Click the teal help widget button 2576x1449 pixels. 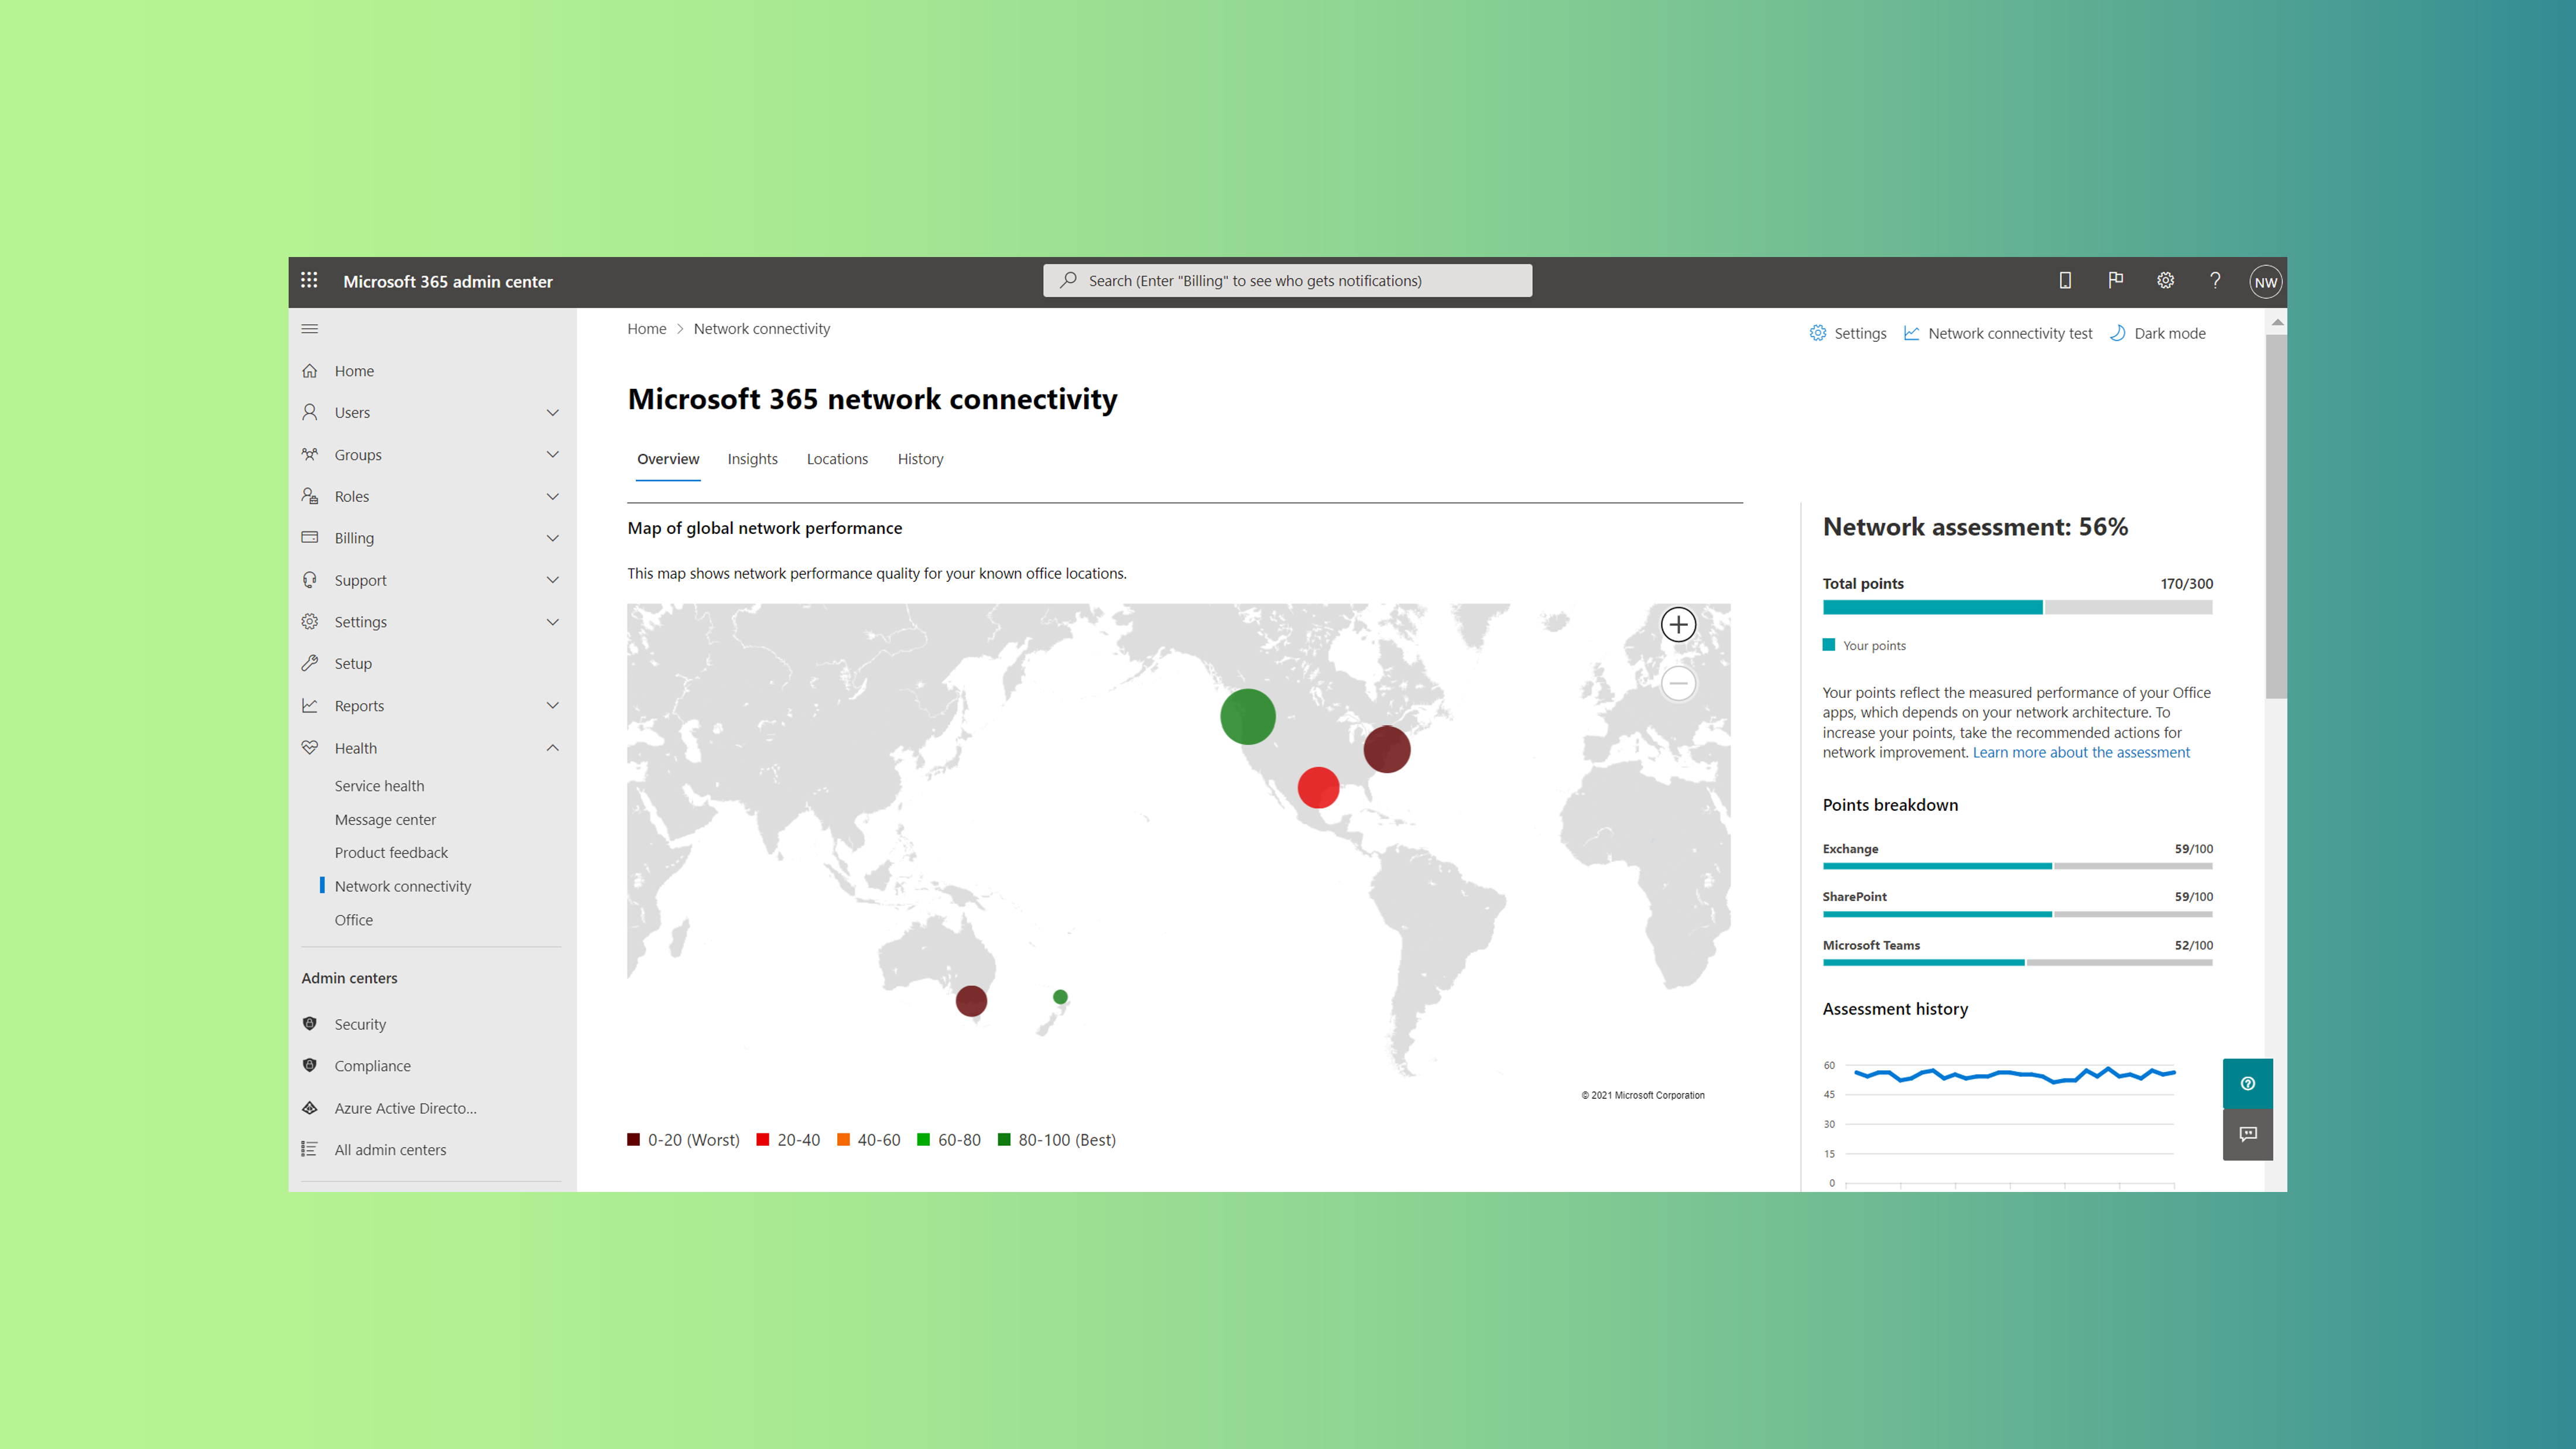(2247, 1083)
